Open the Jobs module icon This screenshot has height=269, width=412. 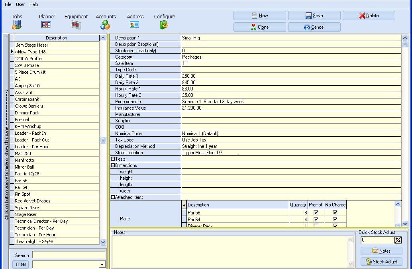[17, 25]
